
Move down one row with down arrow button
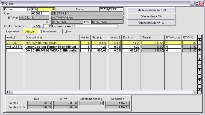pyautogui.click(x=199, y=69)
